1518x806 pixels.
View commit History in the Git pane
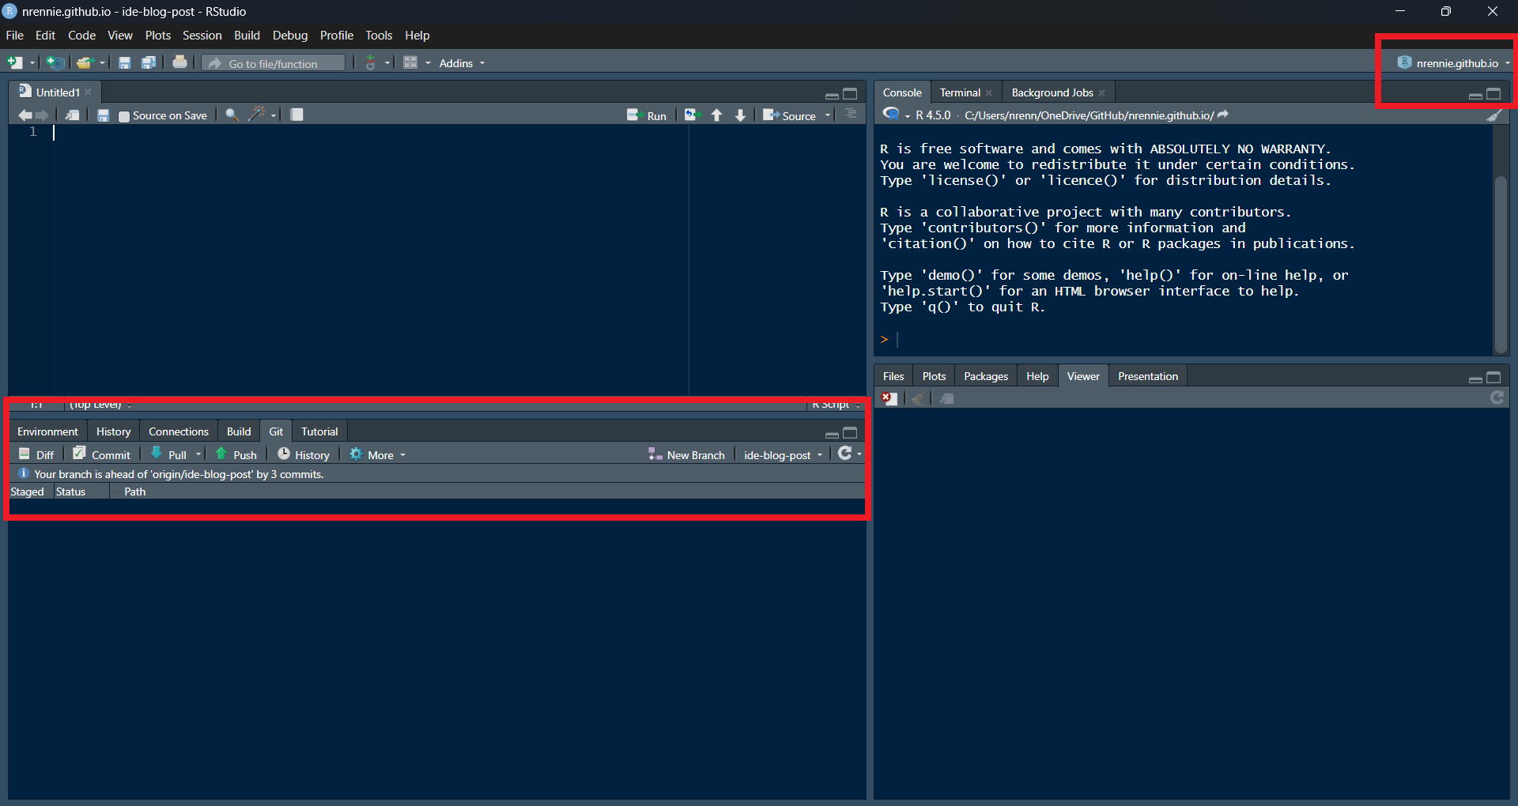pos(303,454)
